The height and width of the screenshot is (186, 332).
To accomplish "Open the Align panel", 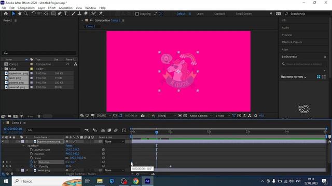I will point(285,50).
